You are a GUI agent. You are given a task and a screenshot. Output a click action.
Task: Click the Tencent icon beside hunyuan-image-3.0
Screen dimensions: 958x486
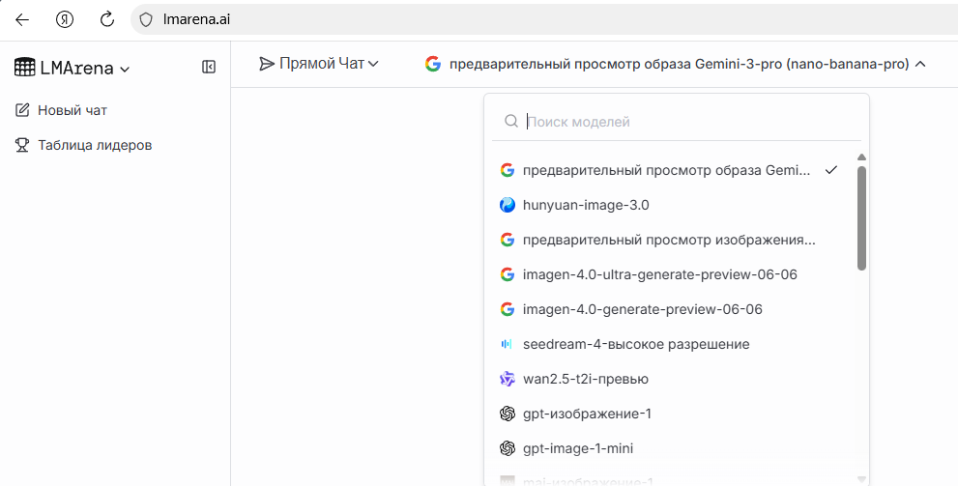[507, 205]
